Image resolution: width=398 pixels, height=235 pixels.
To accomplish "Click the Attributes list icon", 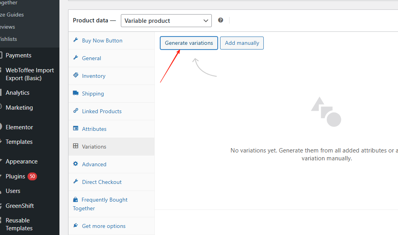I will tap(76, 129).
